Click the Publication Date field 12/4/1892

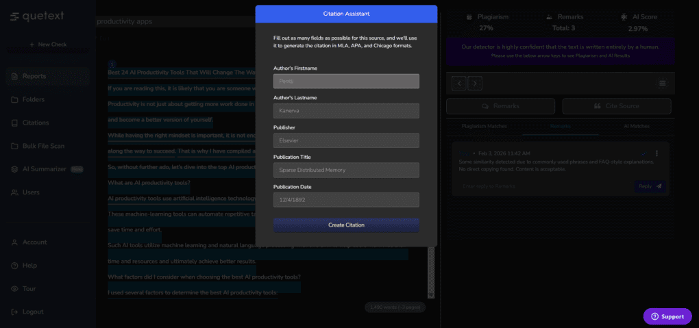point(346,200)
